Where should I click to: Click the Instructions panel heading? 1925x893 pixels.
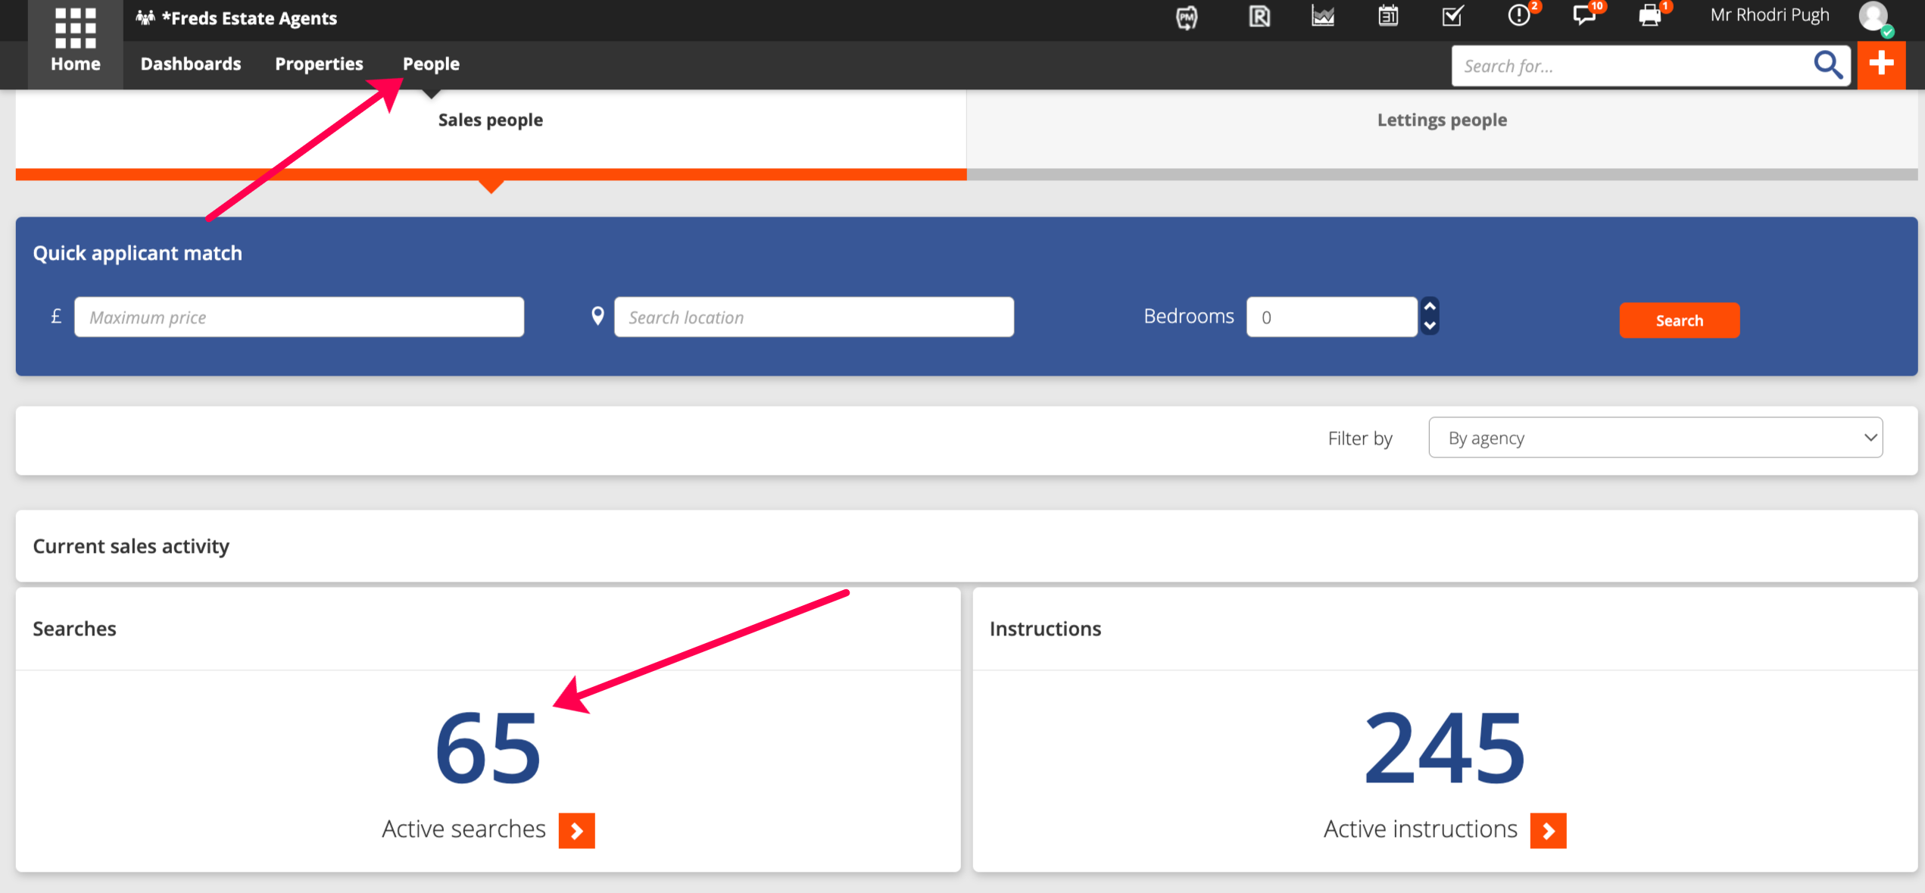[x=1045, y=629]
